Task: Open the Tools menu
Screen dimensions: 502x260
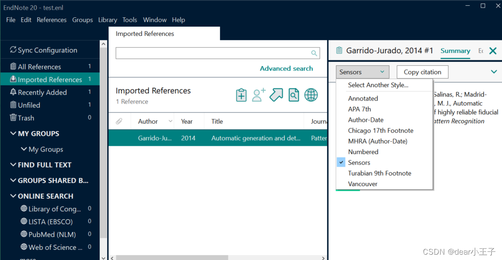Action: tap(130, 20)
